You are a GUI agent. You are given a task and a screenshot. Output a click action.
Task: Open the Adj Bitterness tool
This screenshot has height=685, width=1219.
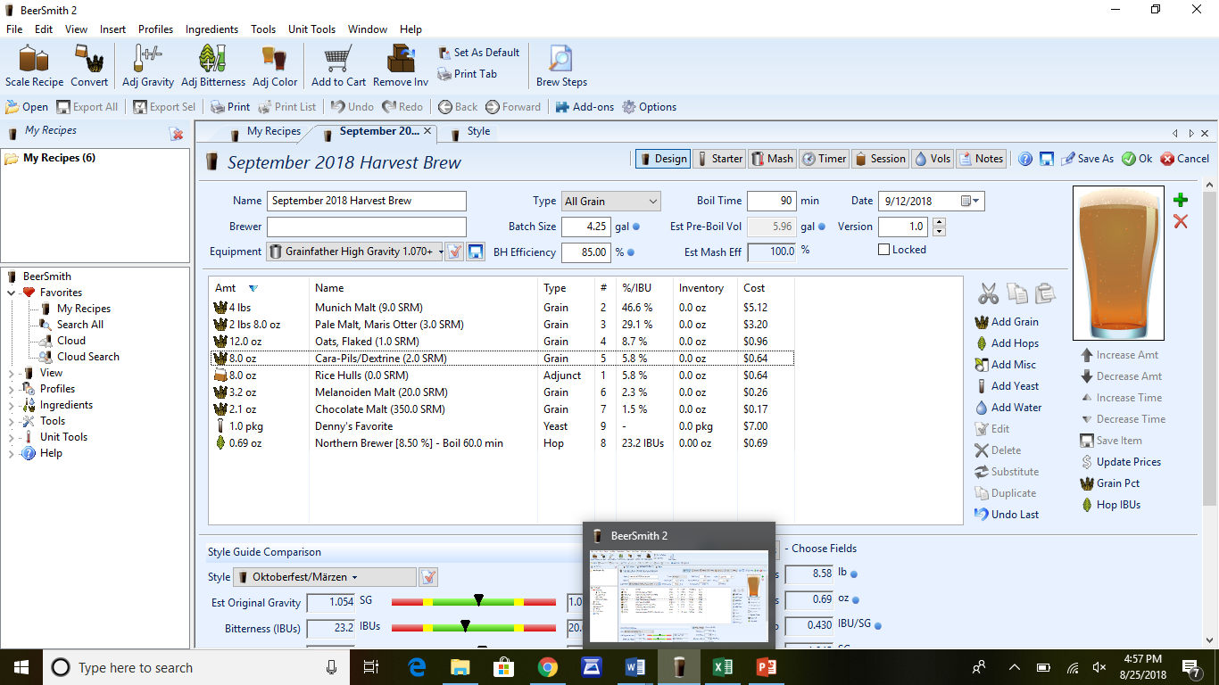[212, 66]
